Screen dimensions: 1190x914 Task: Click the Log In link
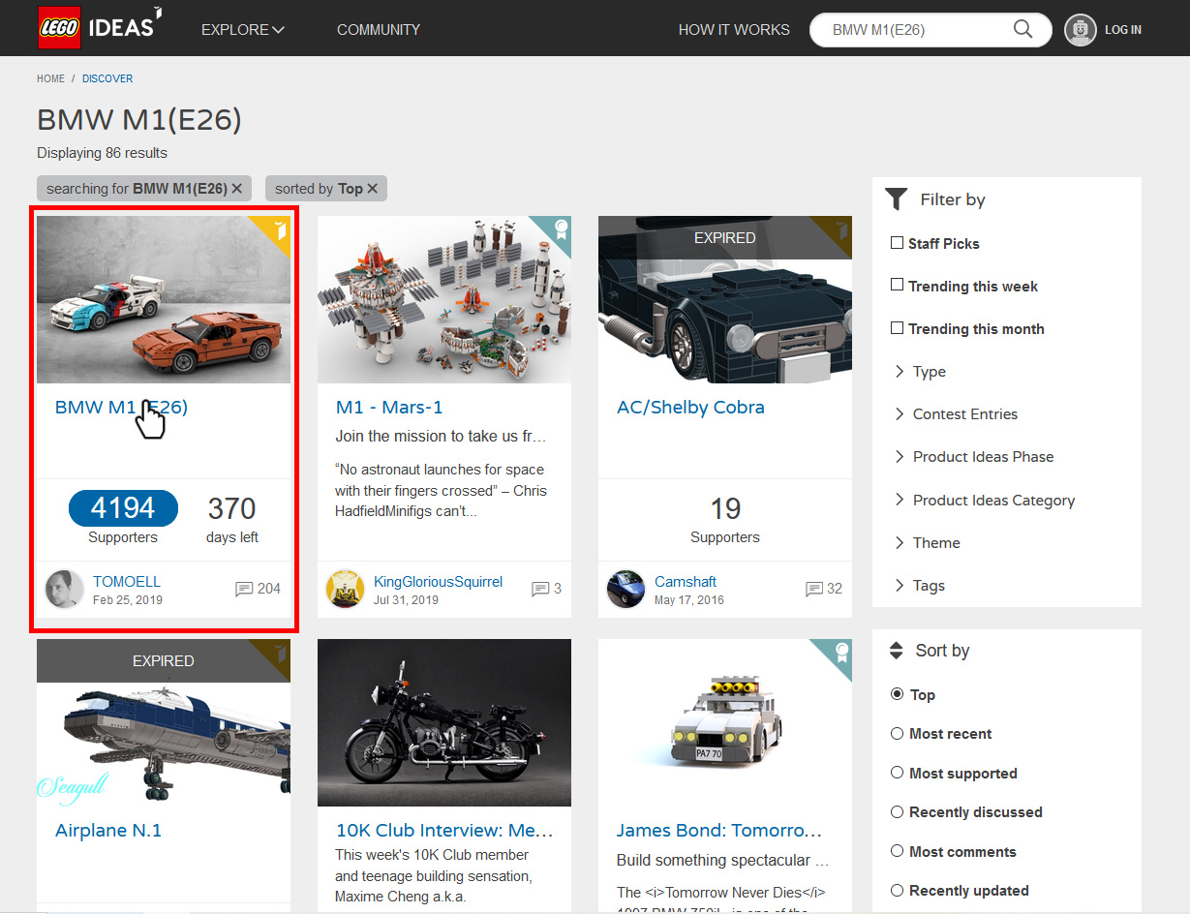point(1123,30)
